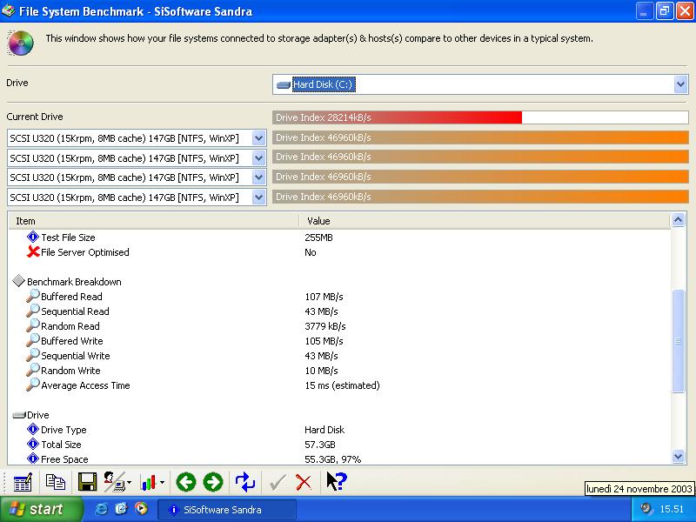696x522 pixels.
Task: Select the Sequential Read row
Action: (339, 311)
